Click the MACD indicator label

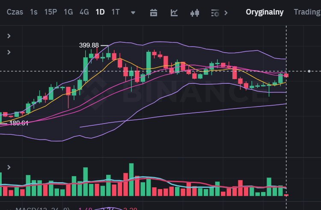tap(42, 209)
